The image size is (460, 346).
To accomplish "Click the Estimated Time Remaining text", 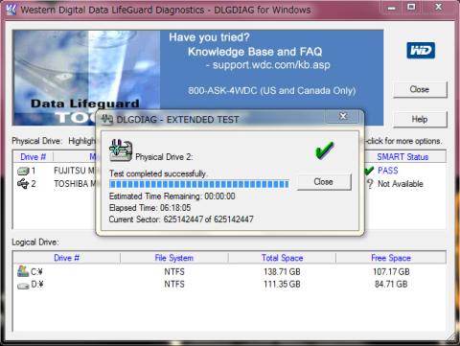I will tap(172, 196).
